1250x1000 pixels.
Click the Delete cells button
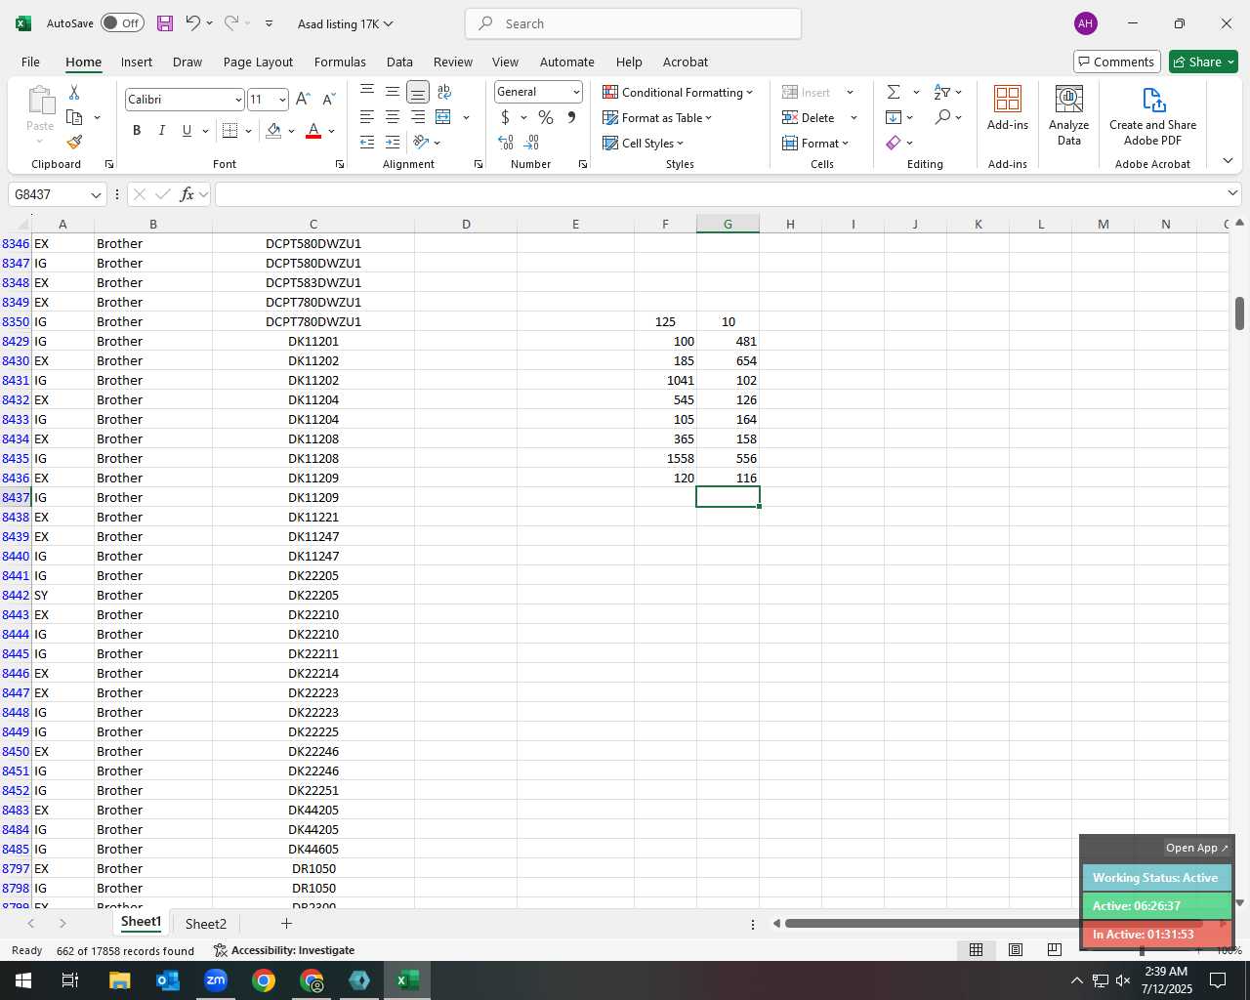(809, 118)
